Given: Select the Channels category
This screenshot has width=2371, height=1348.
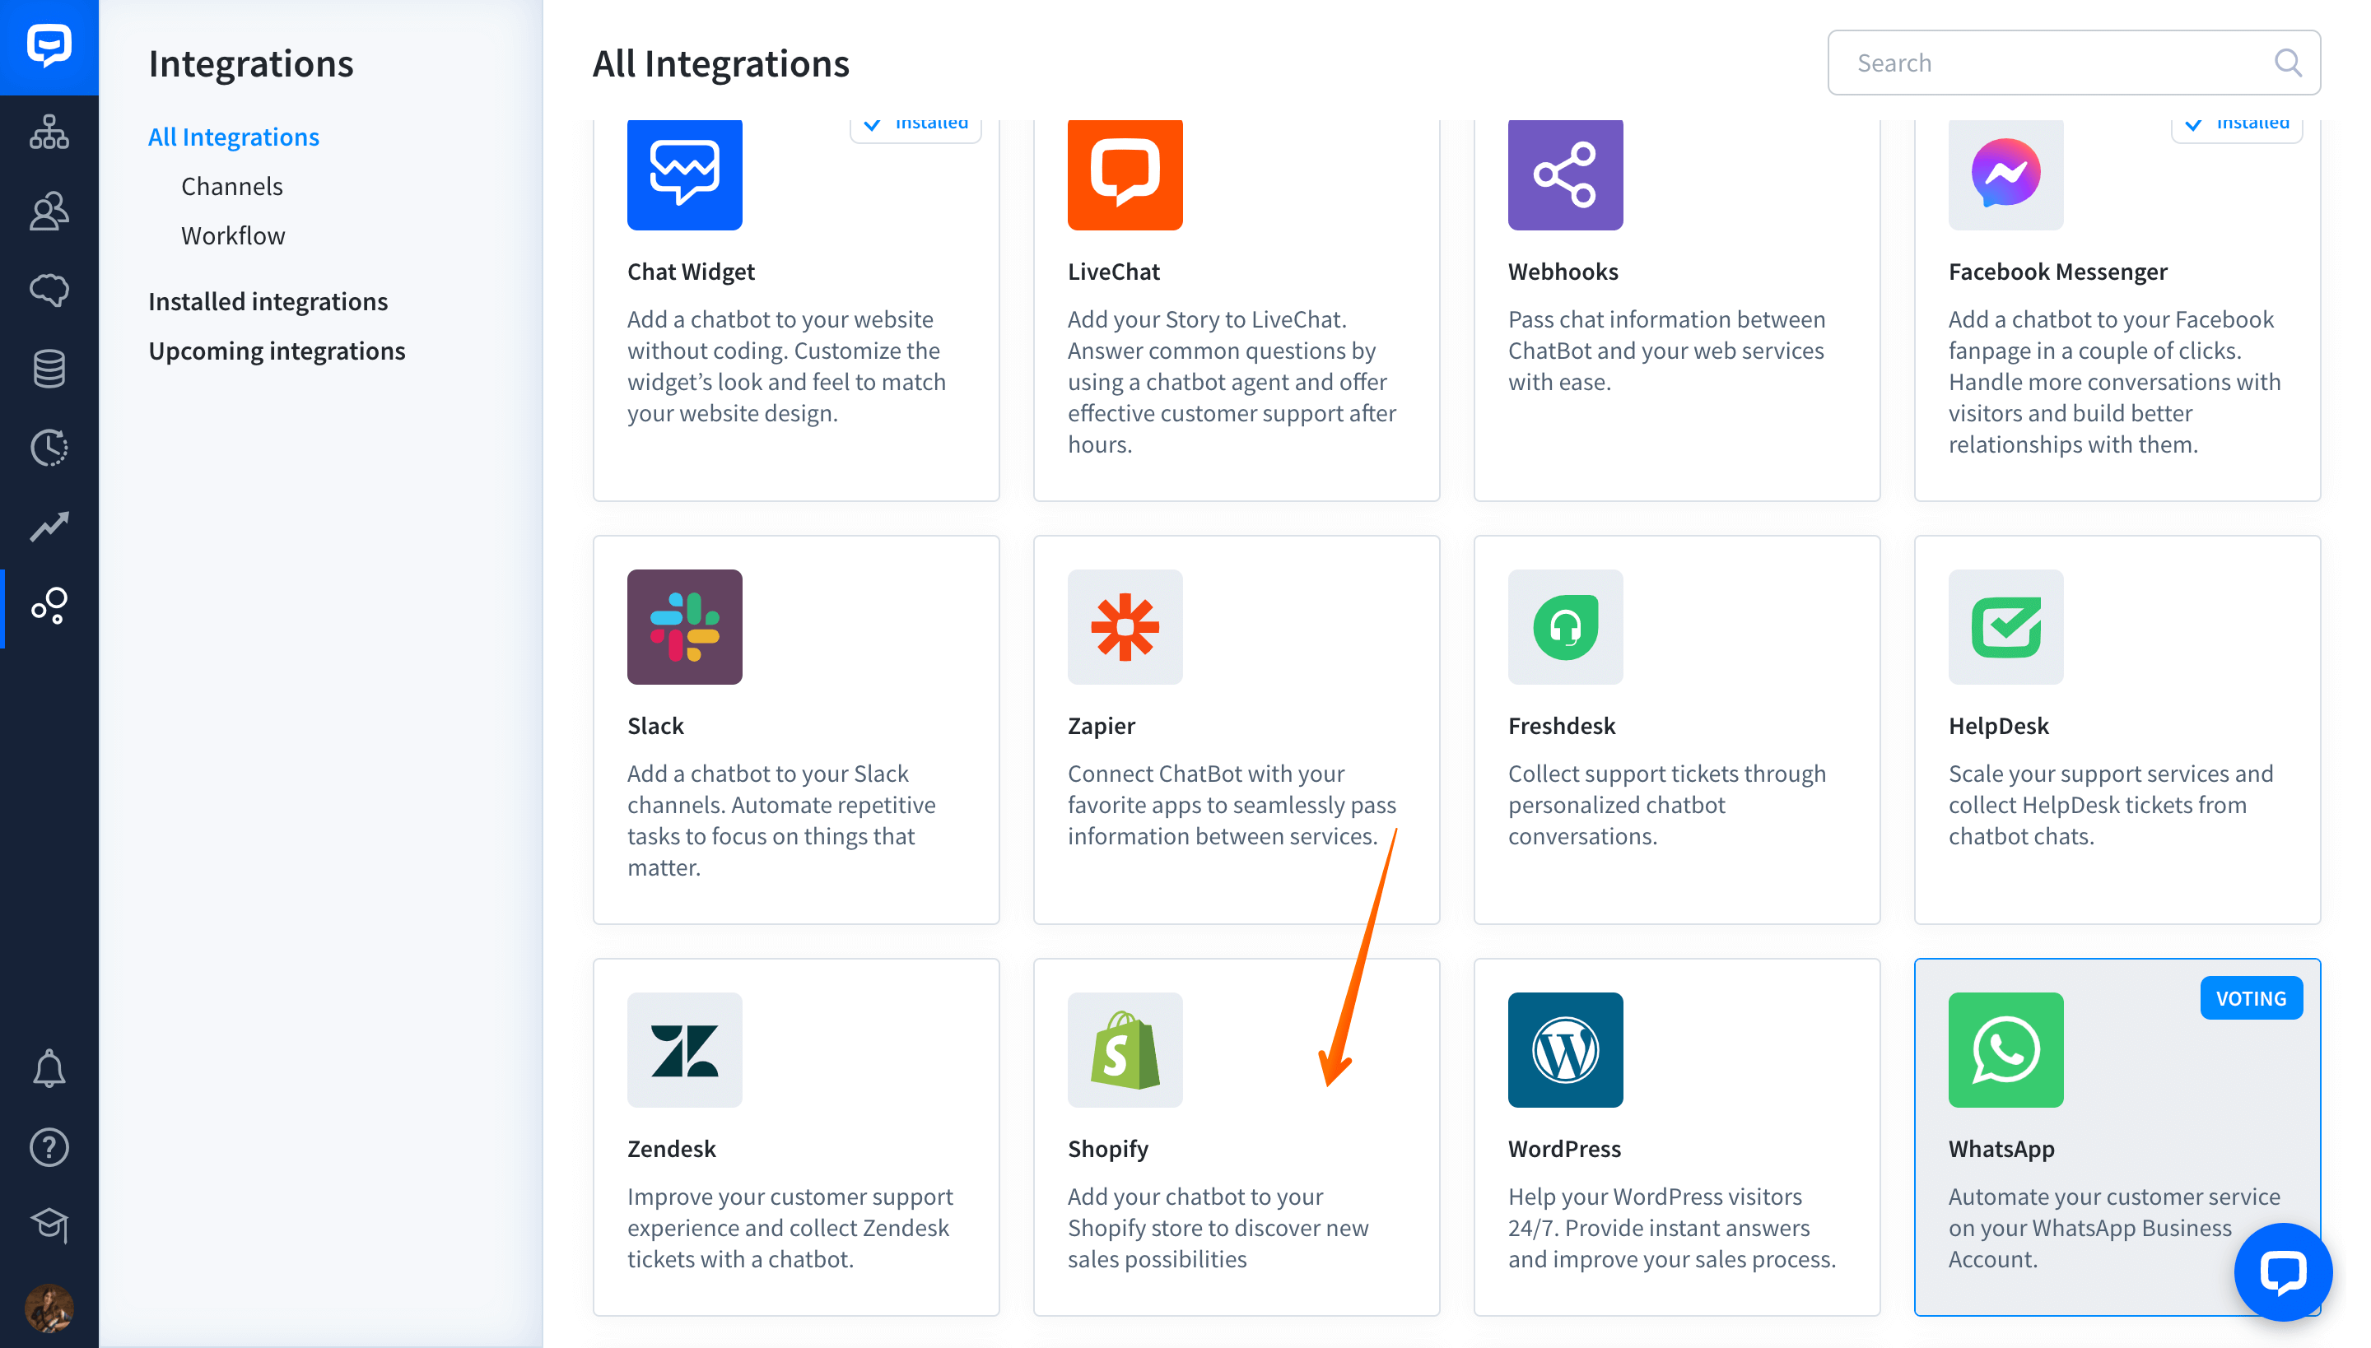Looking at the screenshot, I should [x=231, y=186].
